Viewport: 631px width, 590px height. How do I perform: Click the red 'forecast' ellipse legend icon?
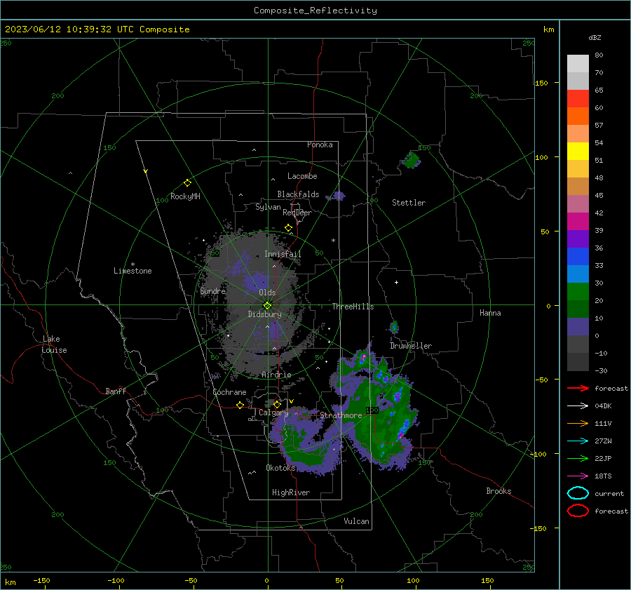pos(578,511)
